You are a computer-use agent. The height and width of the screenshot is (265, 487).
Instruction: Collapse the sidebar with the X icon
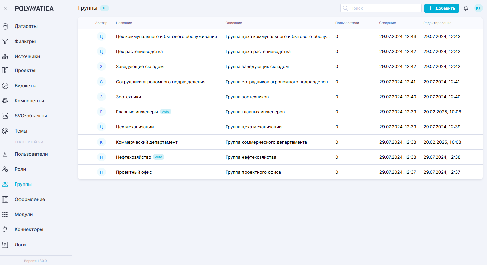click(5, 9)
